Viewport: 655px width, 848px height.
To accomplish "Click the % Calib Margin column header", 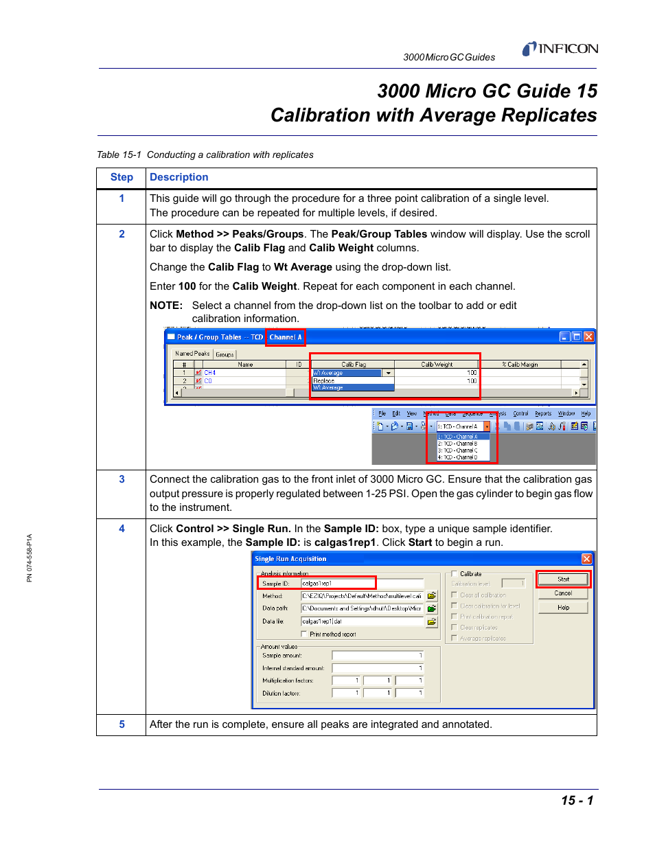I will point(520,365).
